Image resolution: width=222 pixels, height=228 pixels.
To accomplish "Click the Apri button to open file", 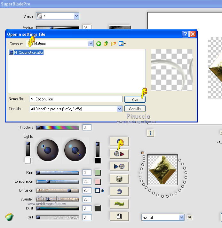I will pos(135,99).
